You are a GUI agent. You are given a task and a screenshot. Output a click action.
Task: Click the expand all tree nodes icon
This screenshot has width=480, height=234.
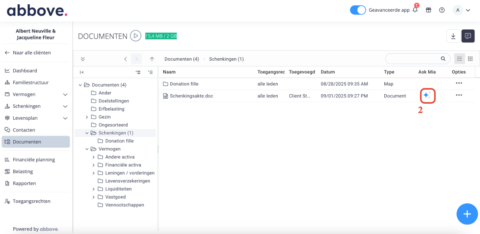[150, 72]
